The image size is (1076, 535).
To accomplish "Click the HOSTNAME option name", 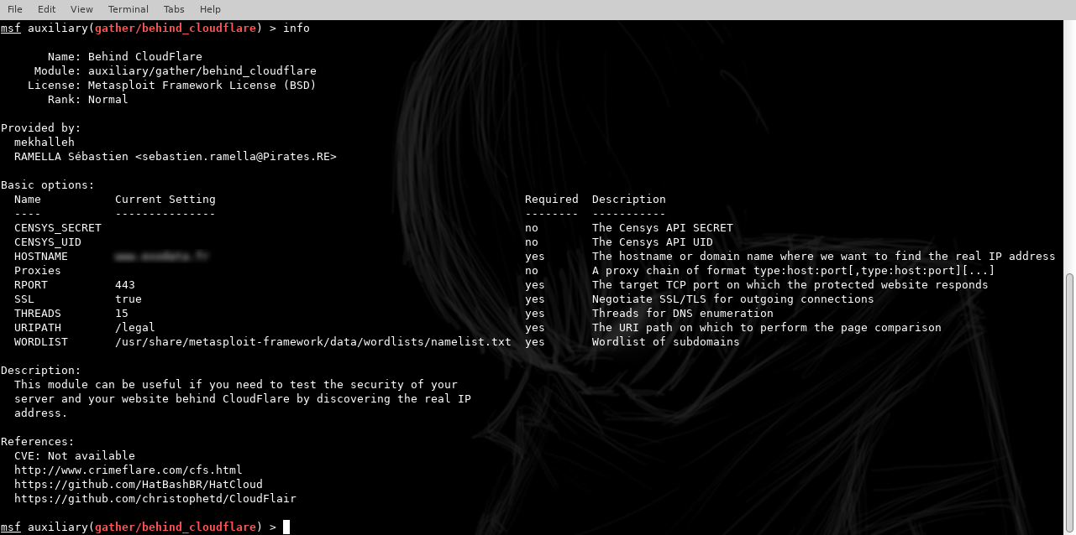I will click(x=41, y=257).
